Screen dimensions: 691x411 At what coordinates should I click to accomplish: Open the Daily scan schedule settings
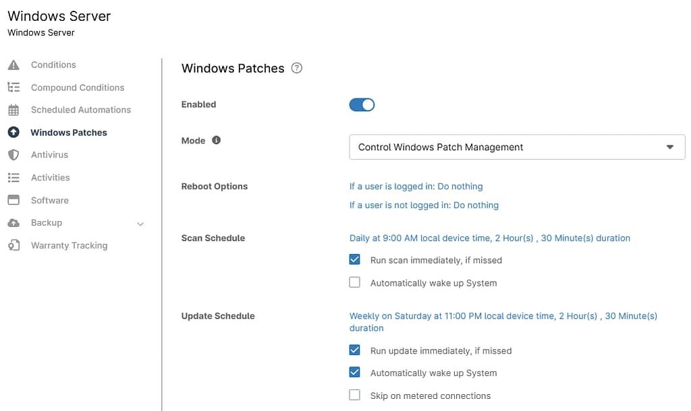pyautogui.click(x=489, y=238)
